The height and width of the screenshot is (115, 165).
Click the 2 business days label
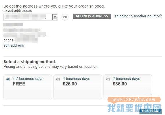(x=126, y=79)
